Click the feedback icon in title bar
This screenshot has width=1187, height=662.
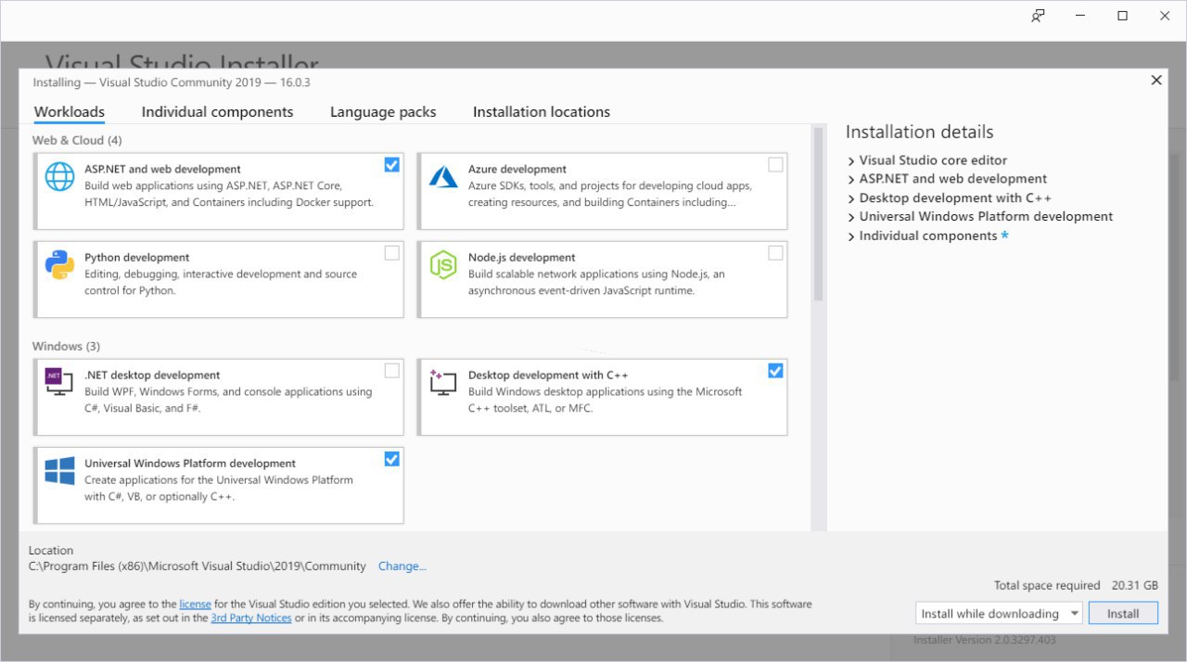[x=1039, y=16]
